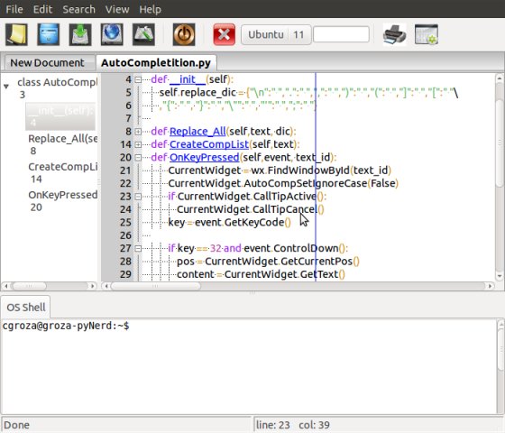Collapse the class AutoCompl tree node
The width and height of the screenshot is (505, 433).
point(6,87)
